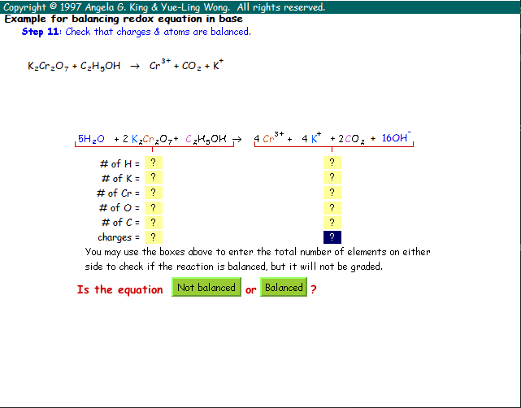Click 'You may use the boxes above' note
This screenshot has height=408, width=521.
[x=258, y=259]
